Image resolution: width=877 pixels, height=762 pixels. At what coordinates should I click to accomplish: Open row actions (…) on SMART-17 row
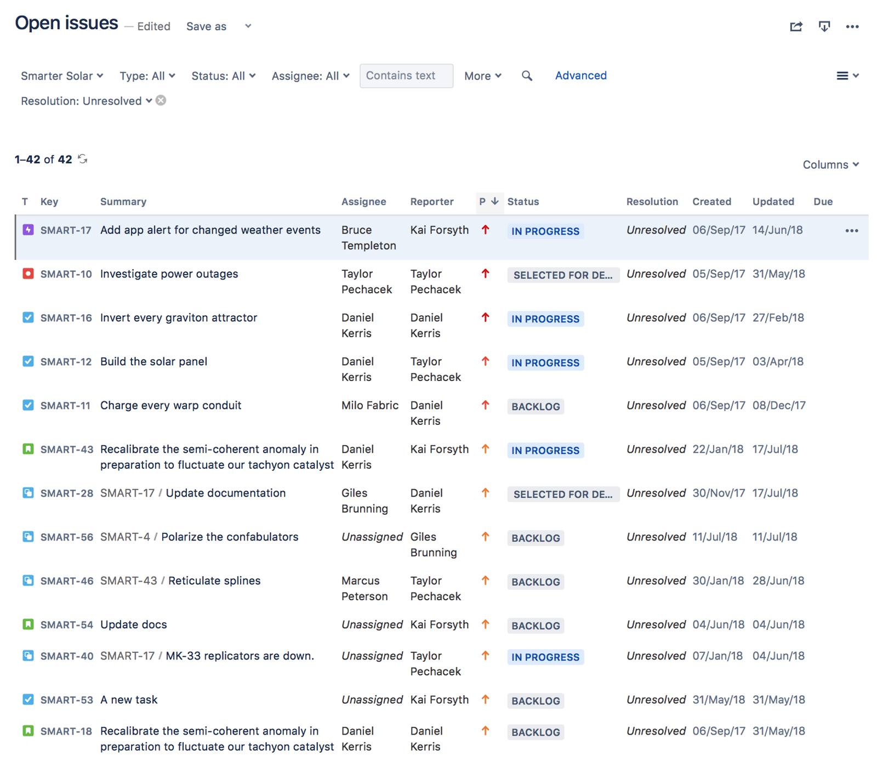[851, 231]
